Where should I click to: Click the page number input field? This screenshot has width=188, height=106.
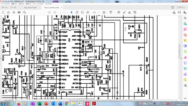tap(60, 12)
